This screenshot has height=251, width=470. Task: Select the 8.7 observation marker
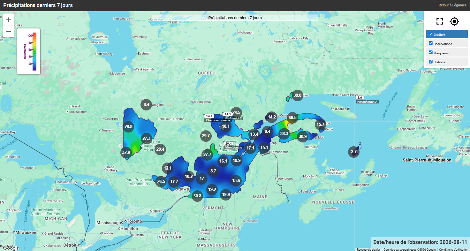(213, 171)
